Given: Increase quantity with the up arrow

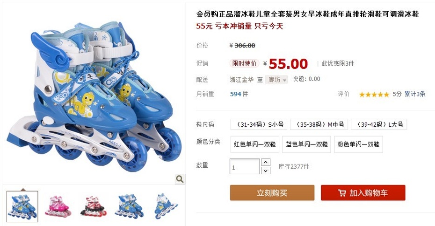Looking at the screenshot, I should pos(266,162).
